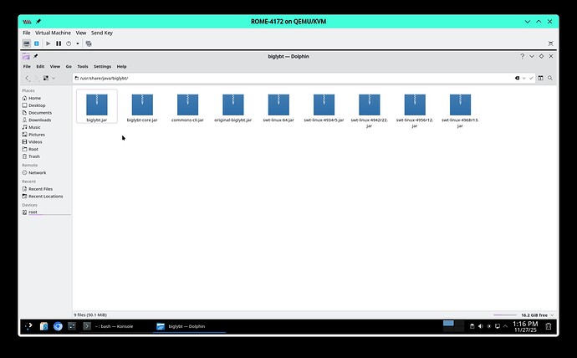Open the view mode dropdown arrow
The width and height of the screenshot is (577, 358).
tap(54, 78)
